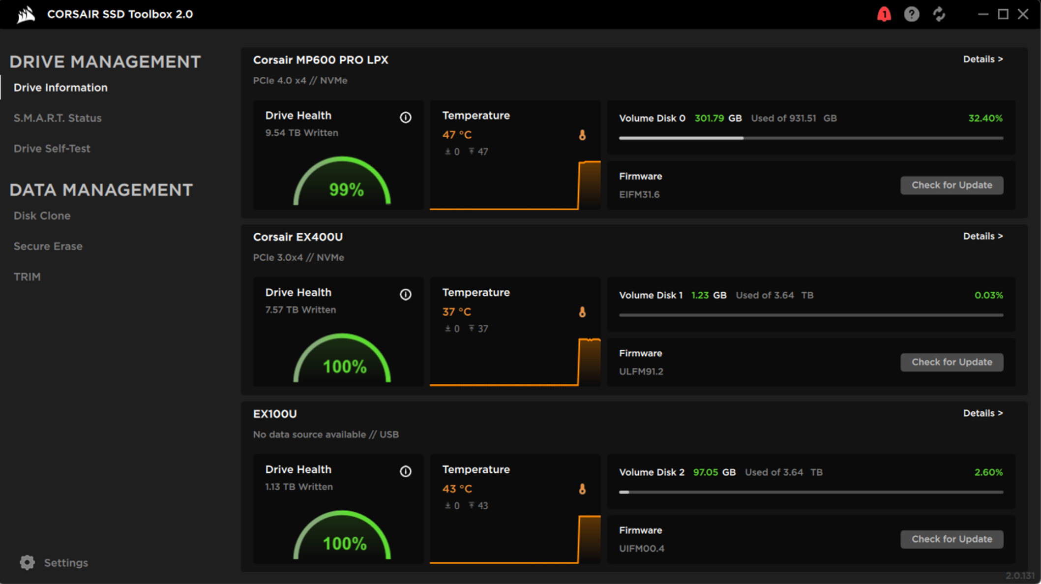
Task: Click the 9.54 TB Written value
Action: [x=301, y=133]
